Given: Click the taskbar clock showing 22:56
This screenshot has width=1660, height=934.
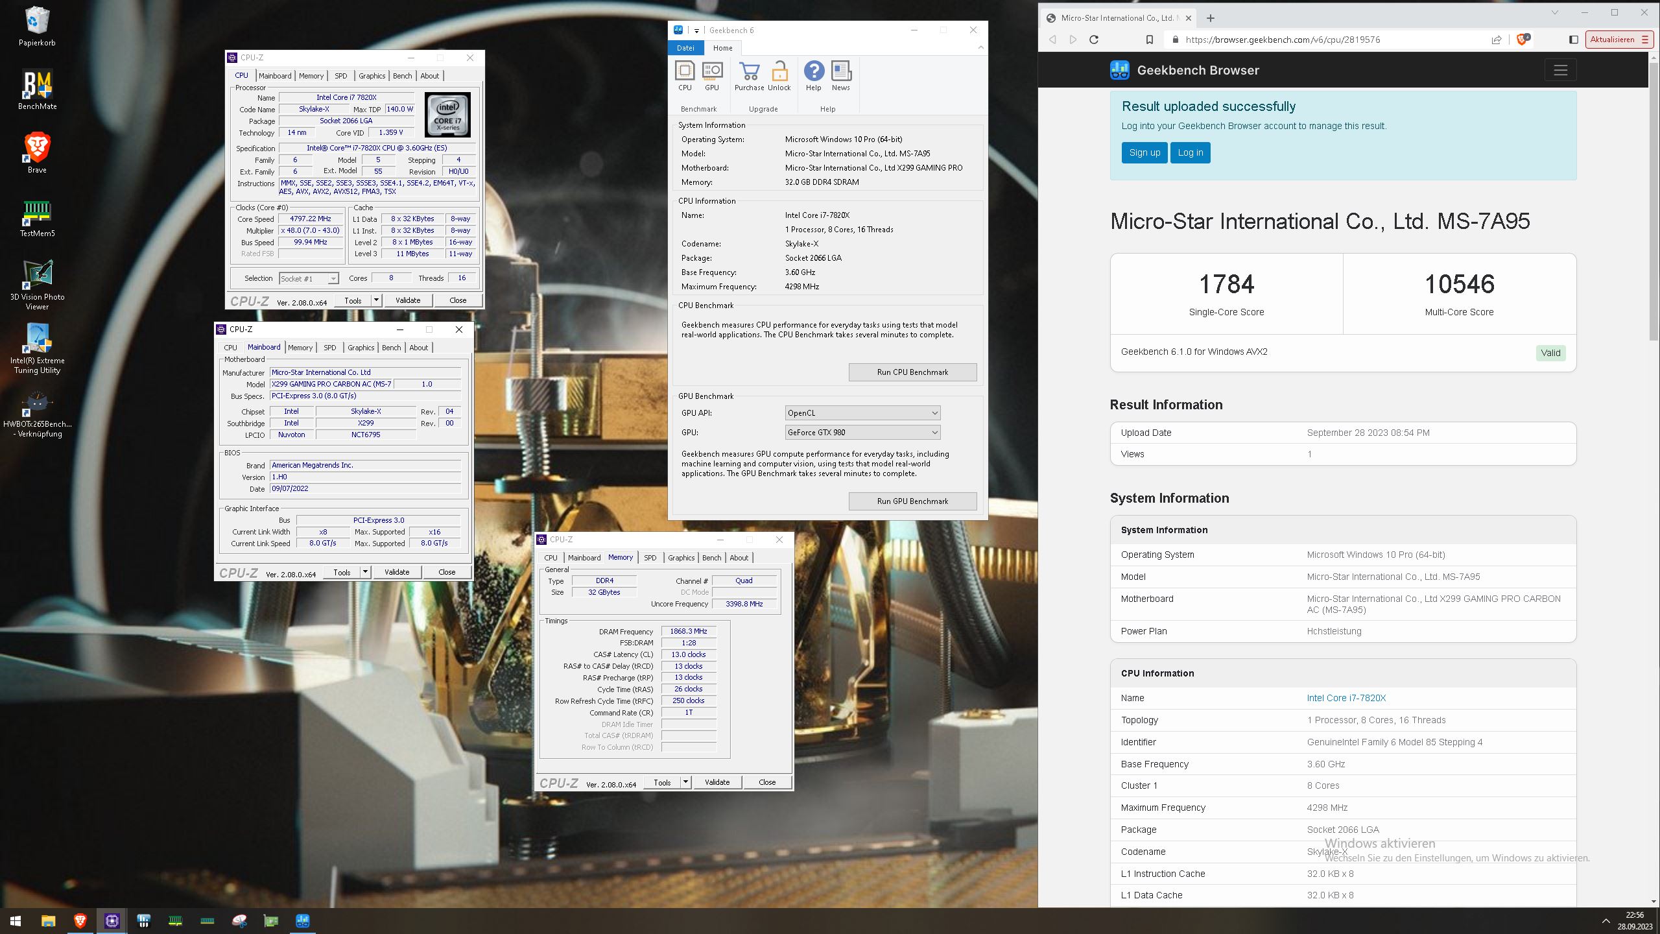Looking at the screenshot, I should point(1635,920).
